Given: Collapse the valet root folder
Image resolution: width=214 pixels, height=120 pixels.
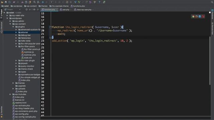Looking at the screenshot, I should coord(4,13).
